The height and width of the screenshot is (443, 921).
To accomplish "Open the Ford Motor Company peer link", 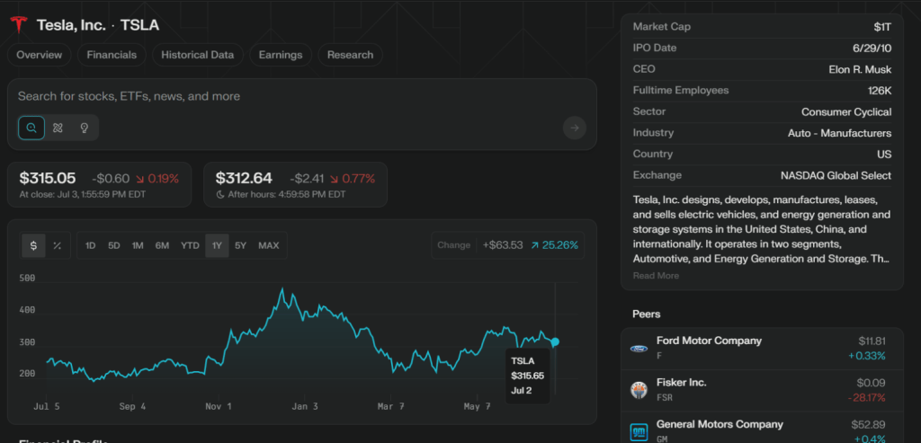I will point(709,341).
